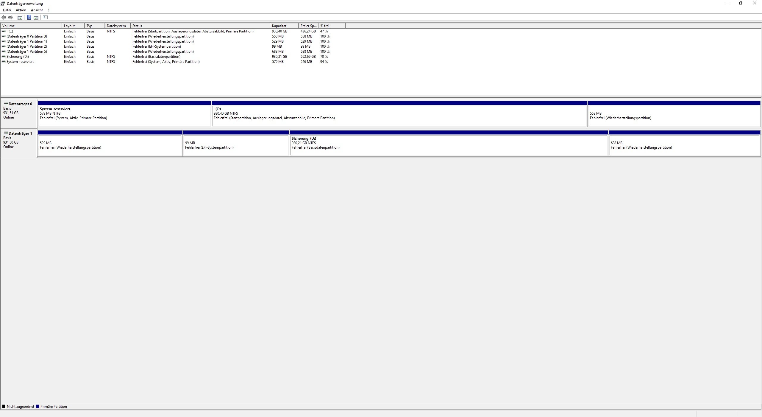
Task: Select the (C:) partition block on Datenträger 0
Action: point(399,116)
